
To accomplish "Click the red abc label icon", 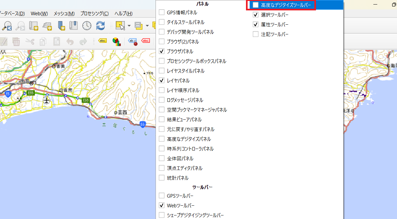I will pyautogui.click(x=146, y=41).
